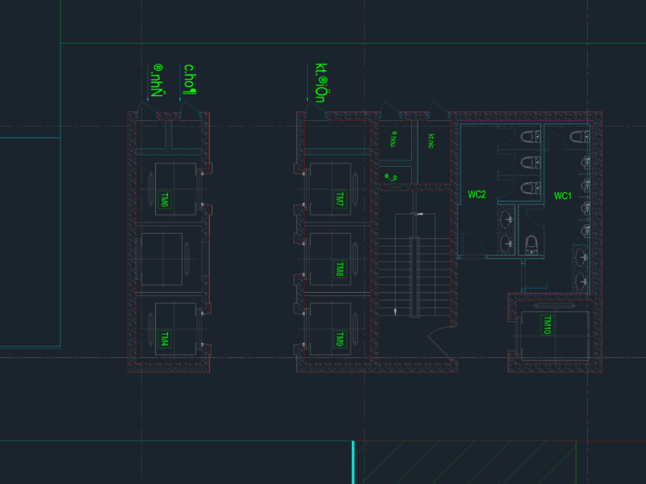
Task: Select the TM4 elevator label
Action: [165, 339]
